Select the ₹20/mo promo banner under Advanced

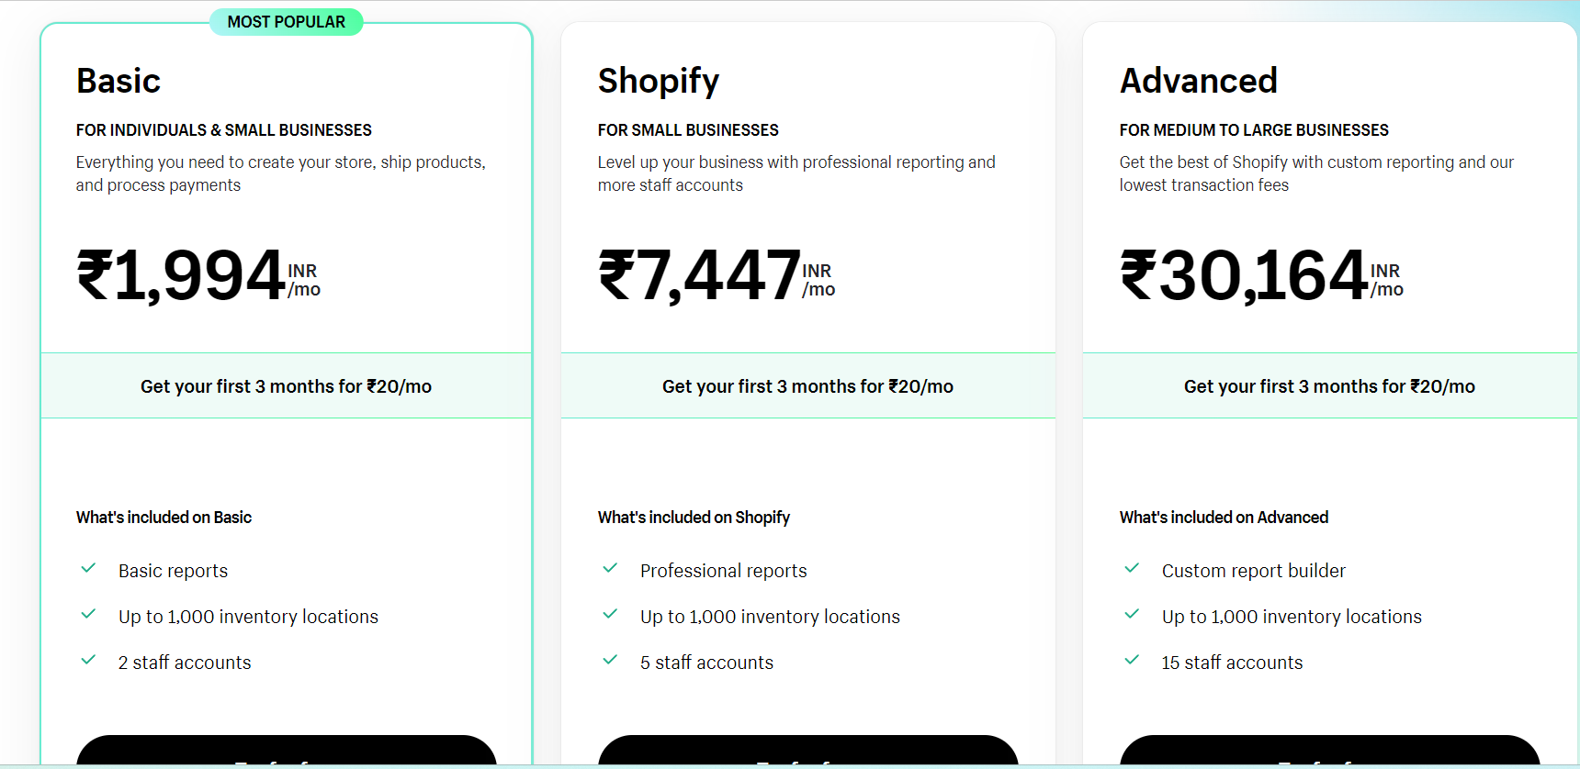pos(1329,385)
